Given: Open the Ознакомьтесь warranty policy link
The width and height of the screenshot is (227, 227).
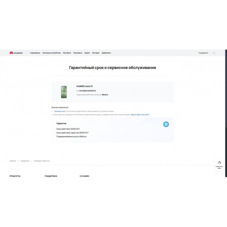Looking at the screenshot, I should [60, 111].
